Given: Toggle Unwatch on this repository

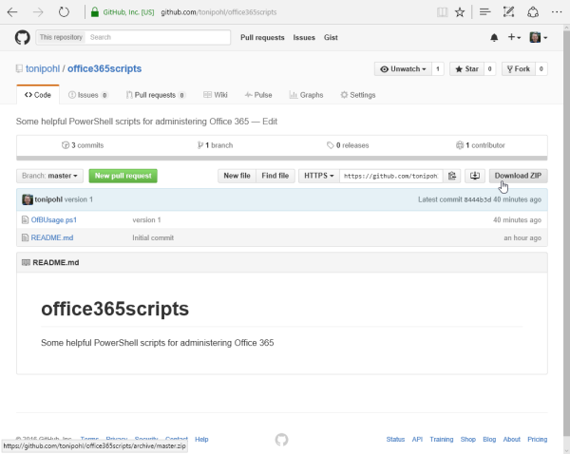Looking at the screenshot, I should pyautogui.click(x=403, y=69).
